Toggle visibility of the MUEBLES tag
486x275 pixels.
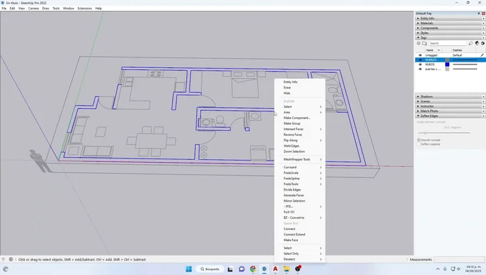coord(420,60)
